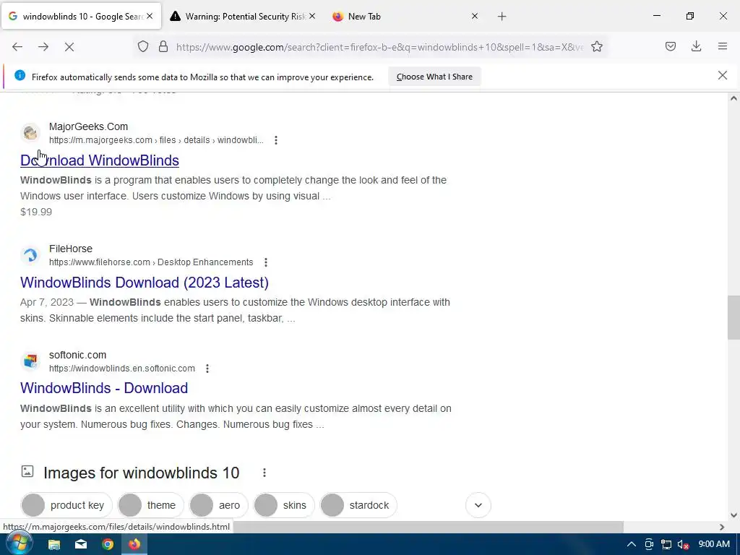Screen dimensions: 740x555
Task: Click the info icon in notification bar
Action: click(x=20, y=75)
